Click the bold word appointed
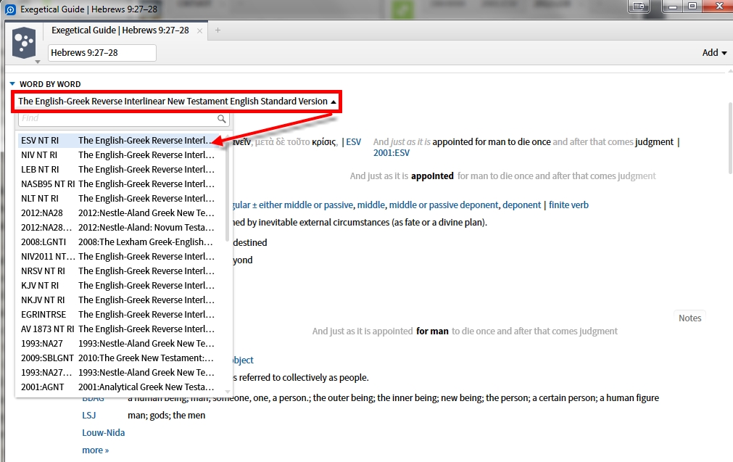 [432, 176]
